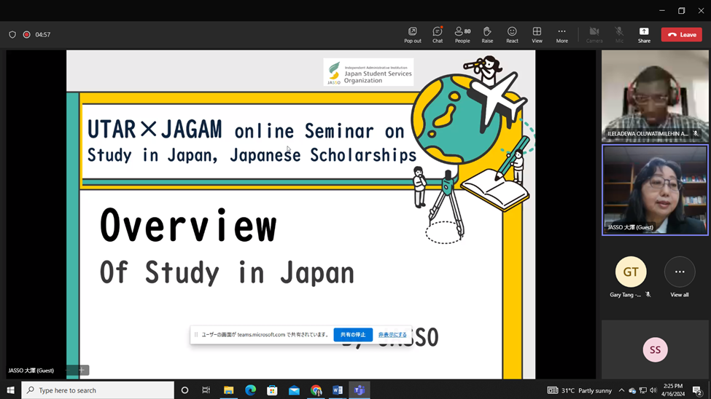Click the JASSO guest presenter name label
Screen dimensions: 711x399
point(31,371)
